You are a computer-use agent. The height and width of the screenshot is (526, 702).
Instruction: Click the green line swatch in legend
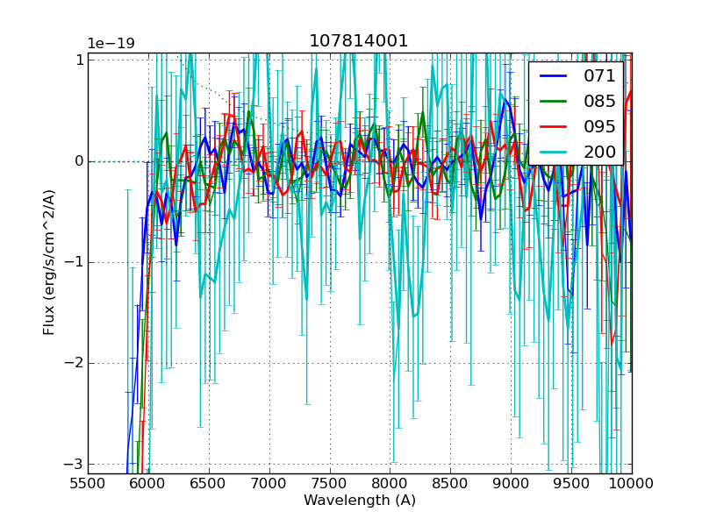pos(553,101)
